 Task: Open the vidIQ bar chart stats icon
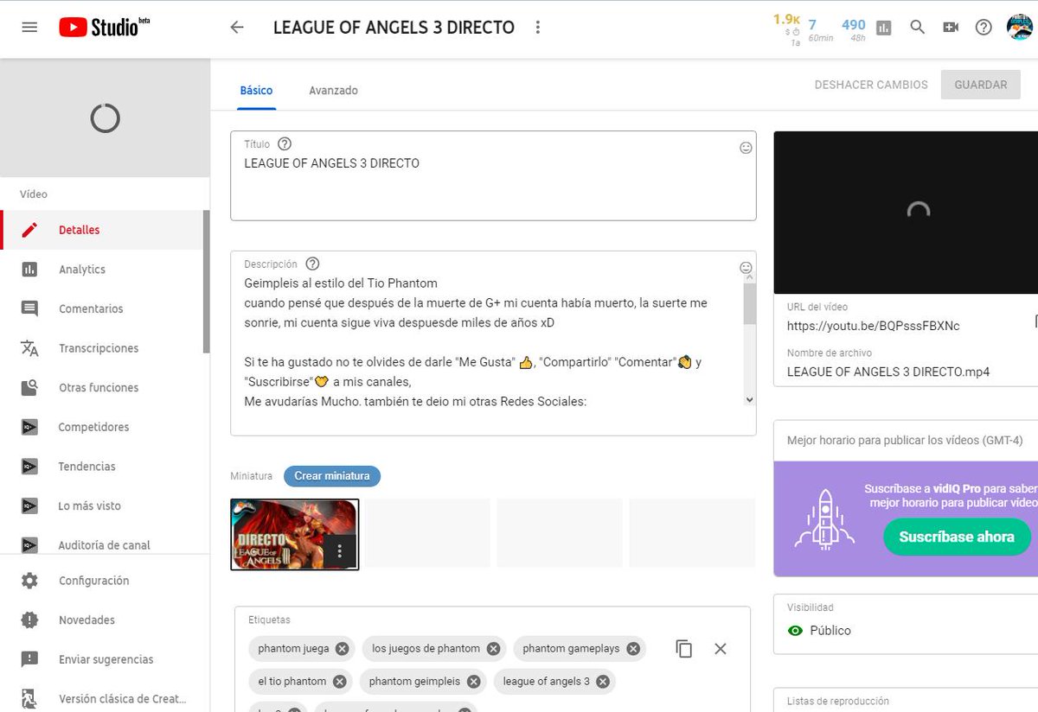[x=884, y=28]
